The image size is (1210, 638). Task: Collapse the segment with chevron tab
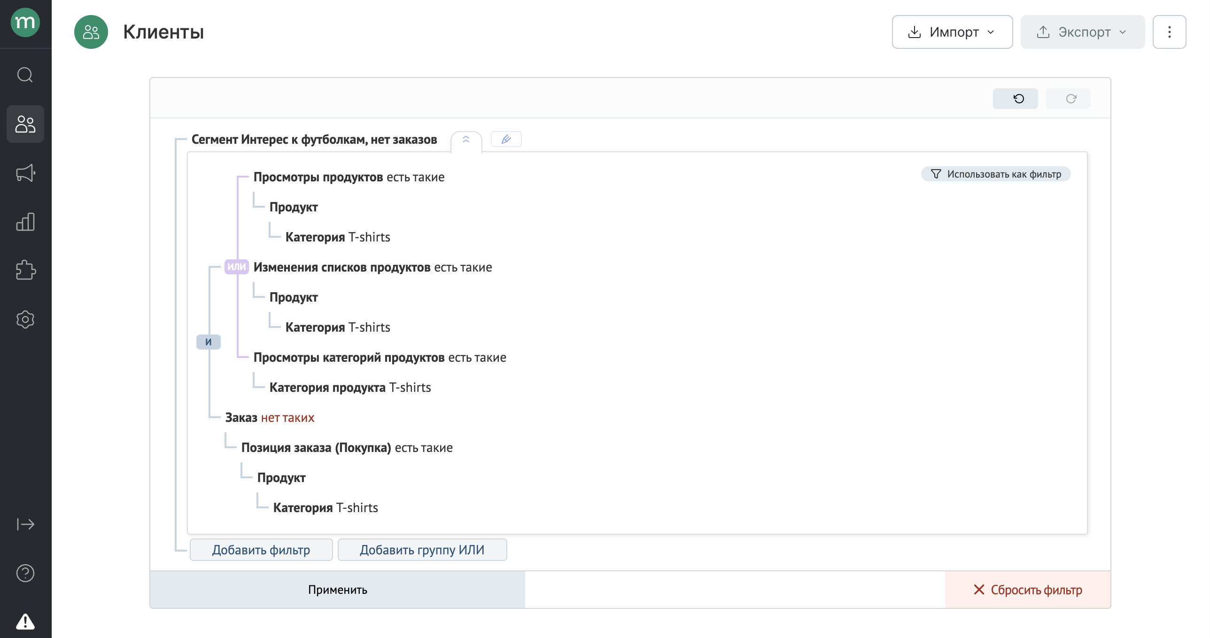[x=466, y=140]
